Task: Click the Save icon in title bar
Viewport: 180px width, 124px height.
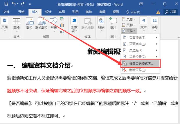Action: 6,4
